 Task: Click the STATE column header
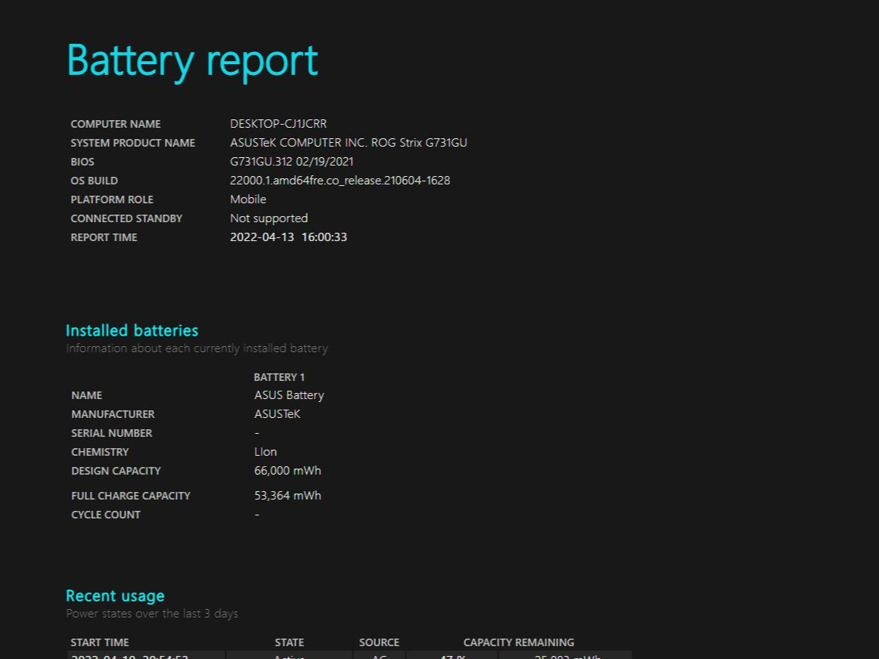(x=289, y=643)
